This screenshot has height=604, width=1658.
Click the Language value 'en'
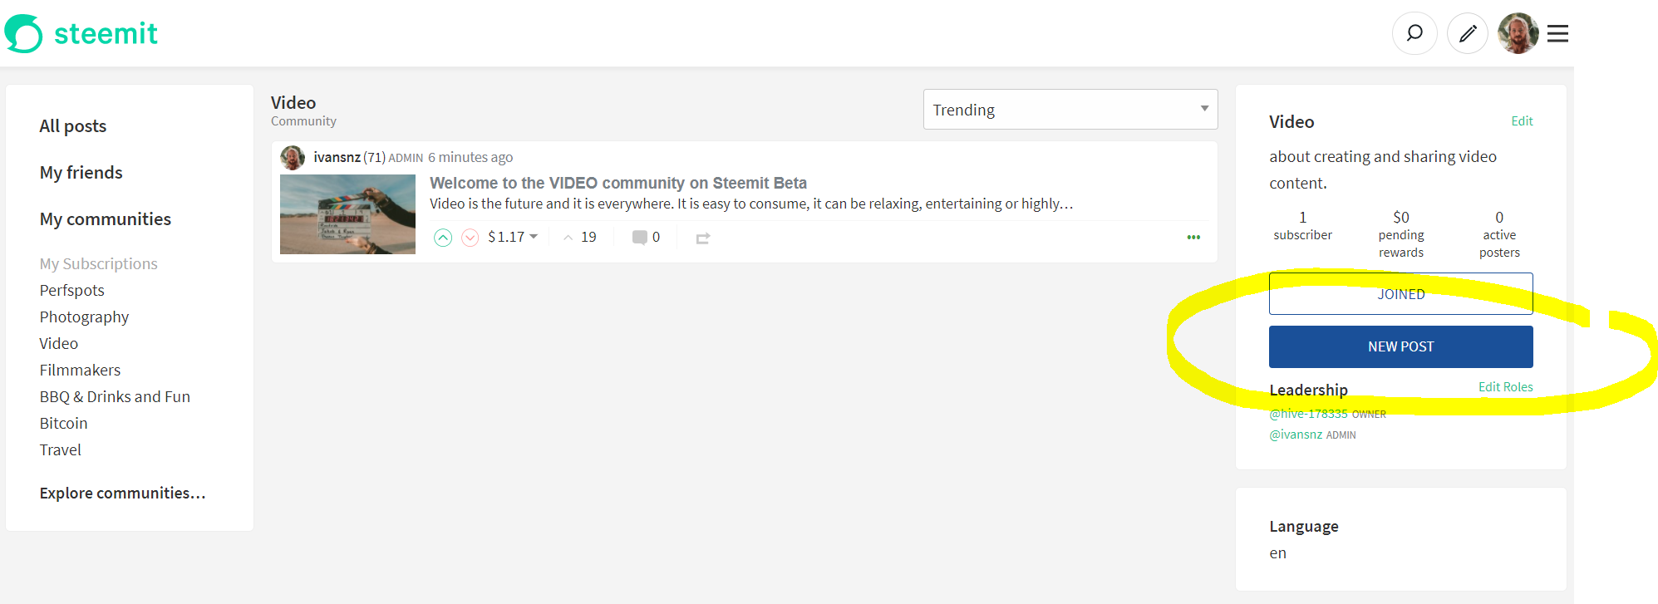click(1277, 553)
